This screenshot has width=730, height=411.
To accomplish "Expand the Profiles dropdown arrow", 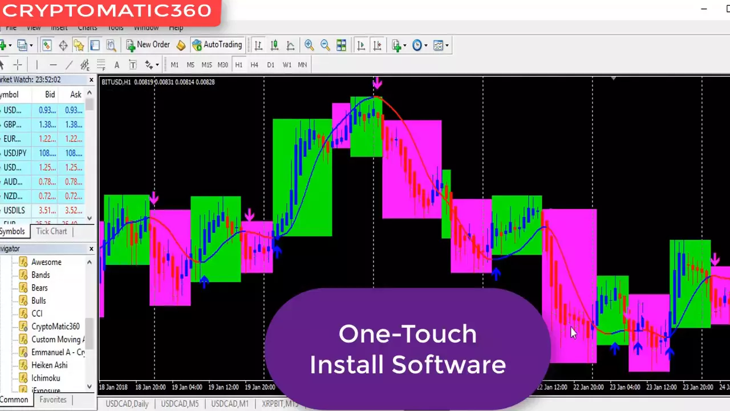I will (31, 45).
